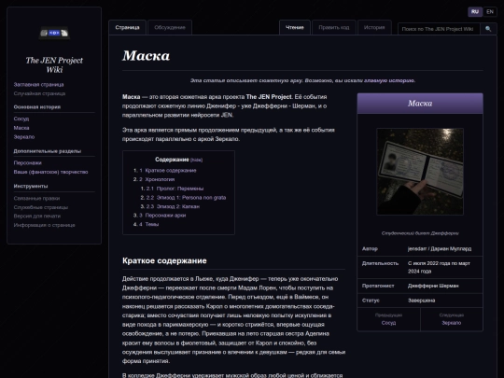Open the student ID card thumbnail image

coord(420,172)
